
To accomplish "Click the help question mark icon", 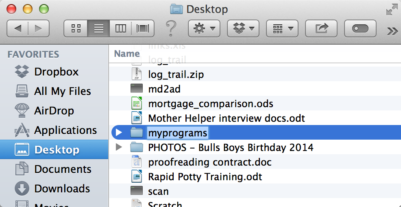I will (171, 28).
